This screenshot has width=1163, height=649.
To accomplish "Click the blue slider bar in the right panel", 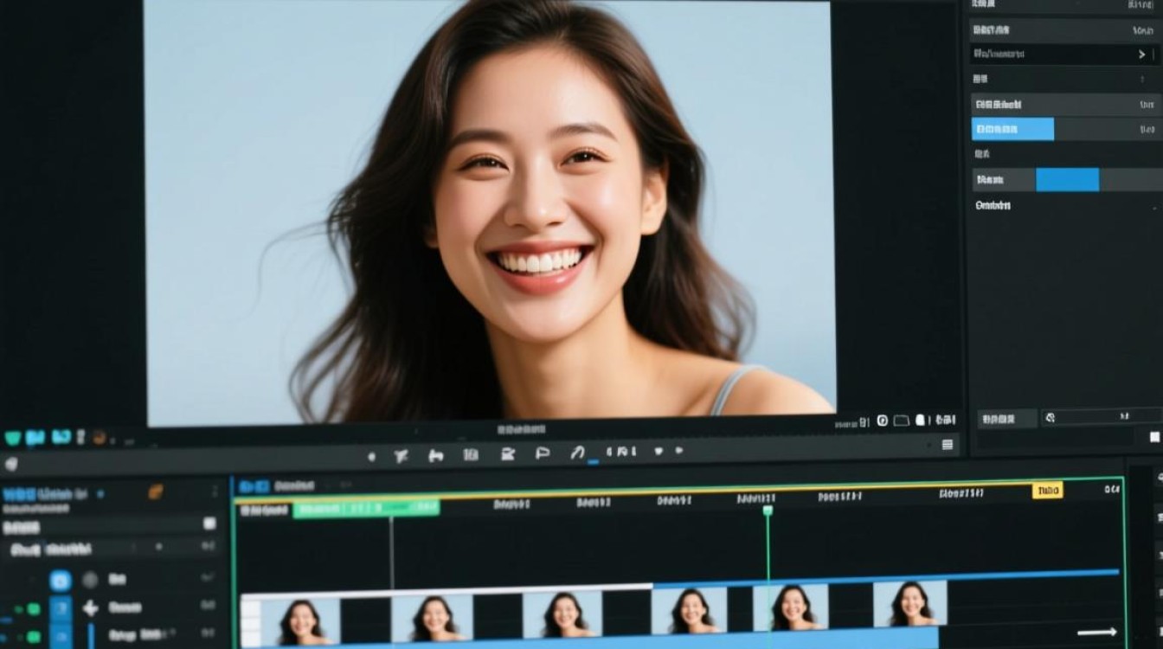I will point(1067,180).
